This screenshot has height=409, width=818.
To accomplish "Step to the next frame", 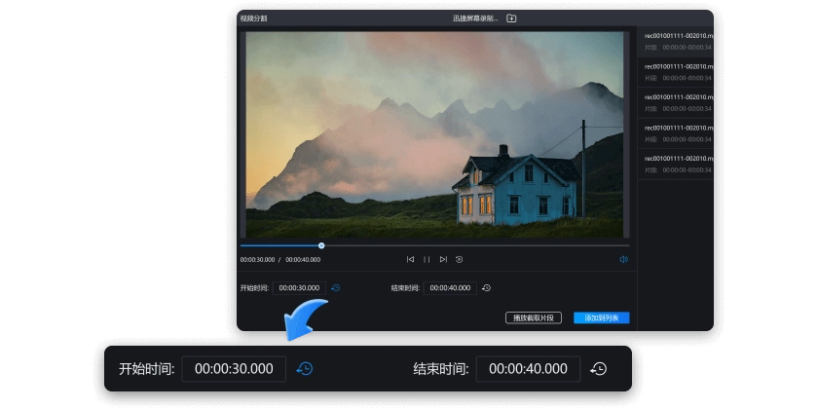I will (443, 259).
